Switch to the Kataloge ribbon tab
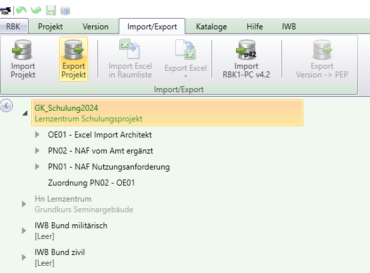 (211, 27)
